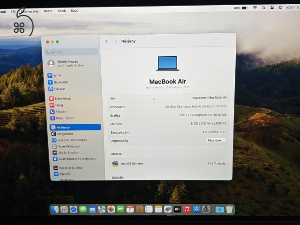Open Finder from the Dock
The height and width of the screenshot is (225, 300).
point(55,210)
